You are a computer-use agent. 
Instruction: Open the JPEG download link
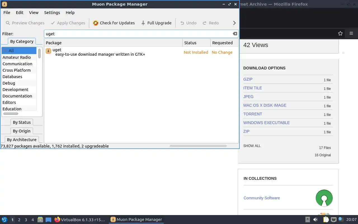point(248,97)
